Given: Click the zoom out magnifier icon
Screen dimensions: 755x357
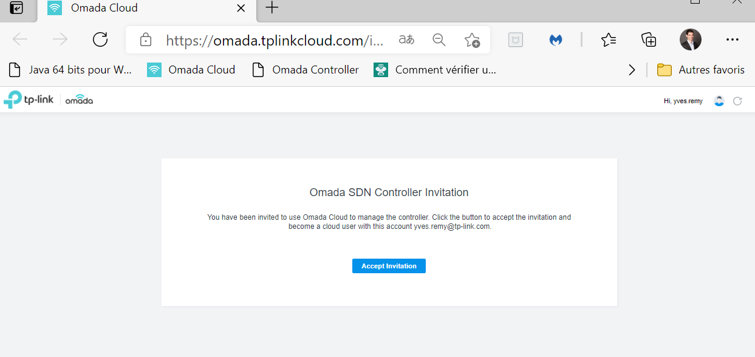Looking at the screenshot, I should tap(439, 40).
